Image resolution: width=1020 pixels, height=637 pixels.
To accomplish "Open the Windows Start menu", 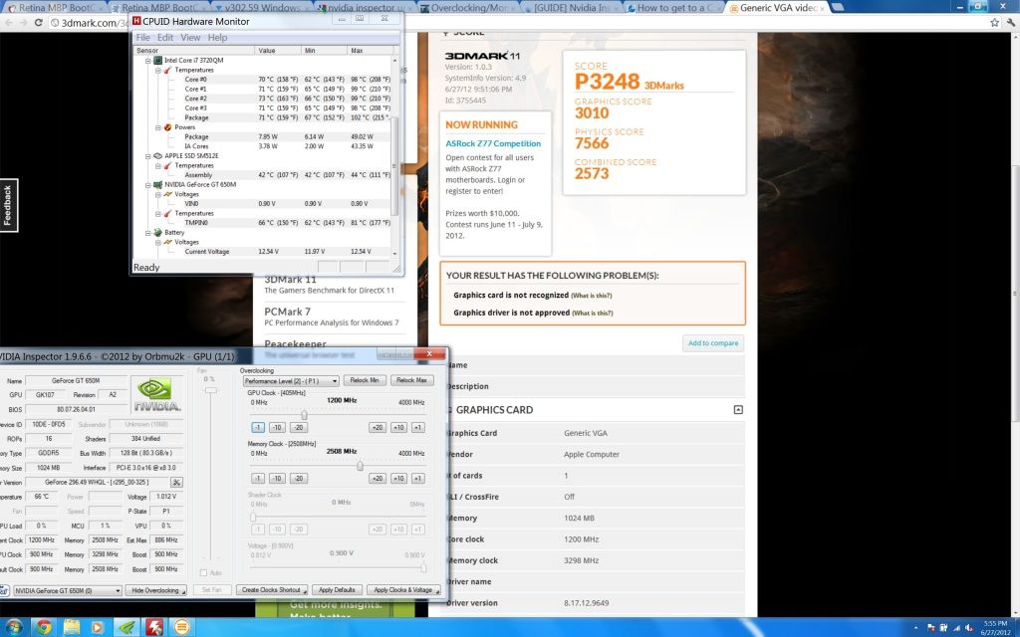I will coord(13,627).
